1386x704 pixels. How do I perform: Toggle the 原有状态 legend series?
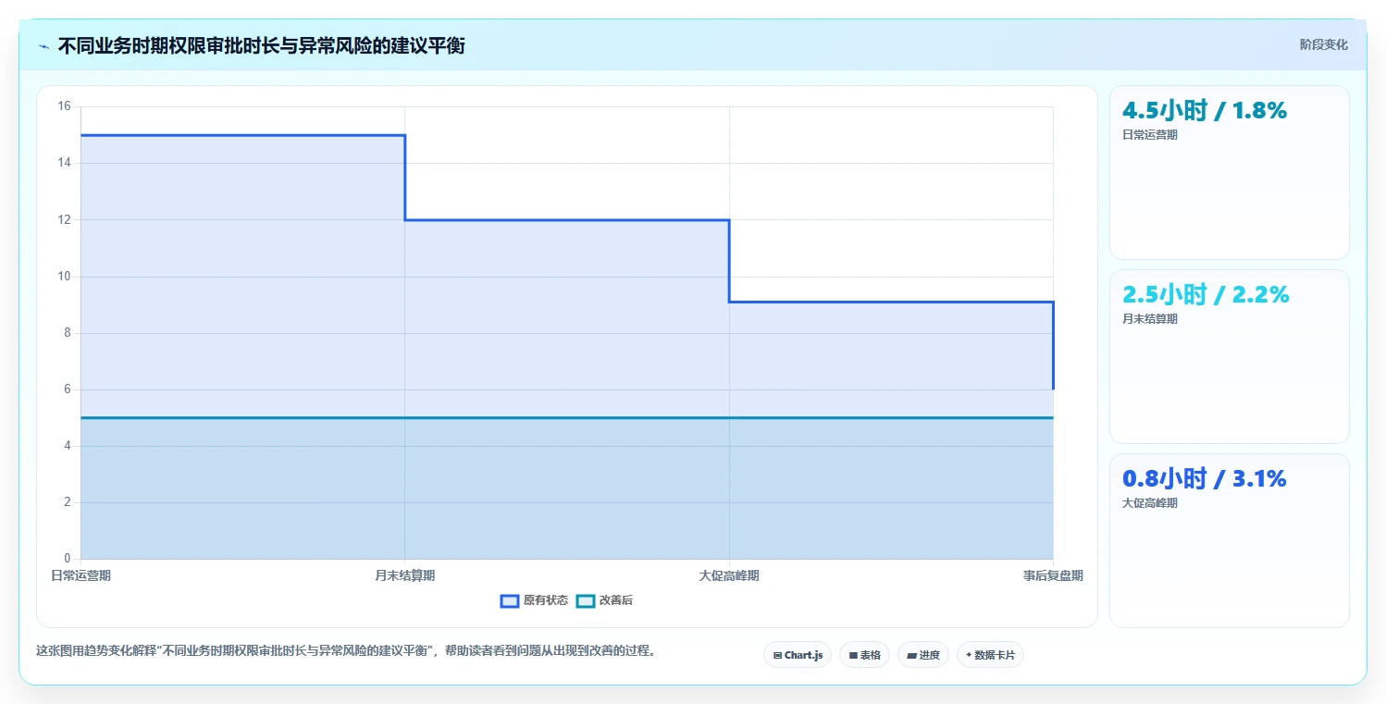[534, 600]
